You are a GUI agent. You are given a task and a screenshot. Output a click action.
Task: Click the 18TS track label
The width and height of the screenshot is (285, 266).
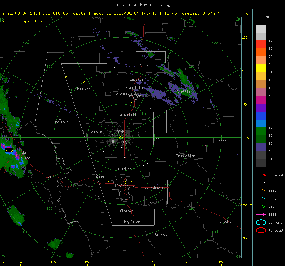click(272, 215)
